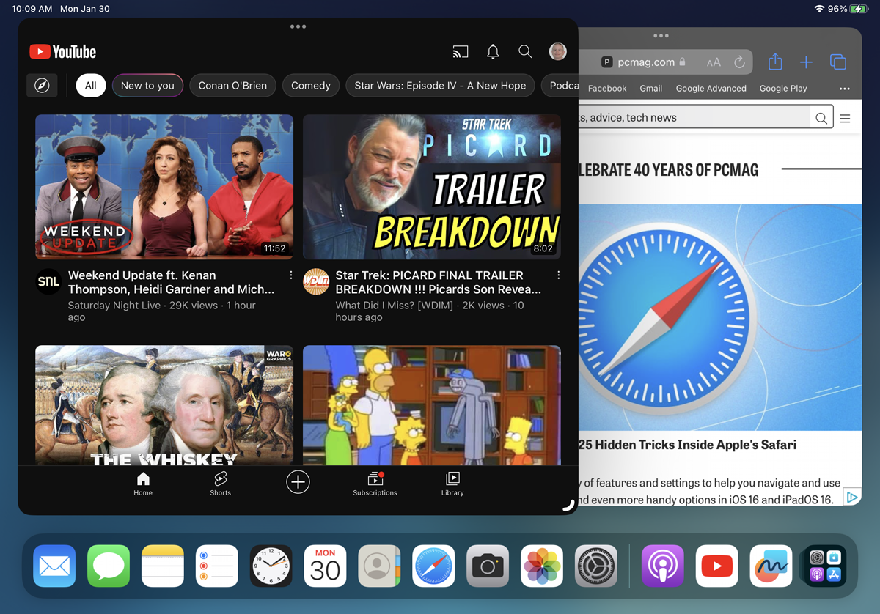Image resolution: width=880 pixels, height=614 pixels.
Task: Open Library in bottom bar
Action: tap(452, 483)
